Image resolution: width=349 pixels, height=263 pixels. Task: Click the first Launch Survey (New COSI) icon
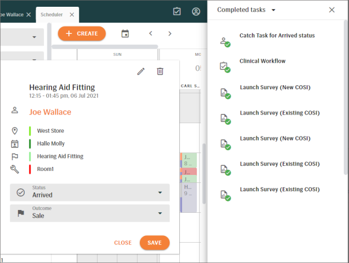coord(226,94)
